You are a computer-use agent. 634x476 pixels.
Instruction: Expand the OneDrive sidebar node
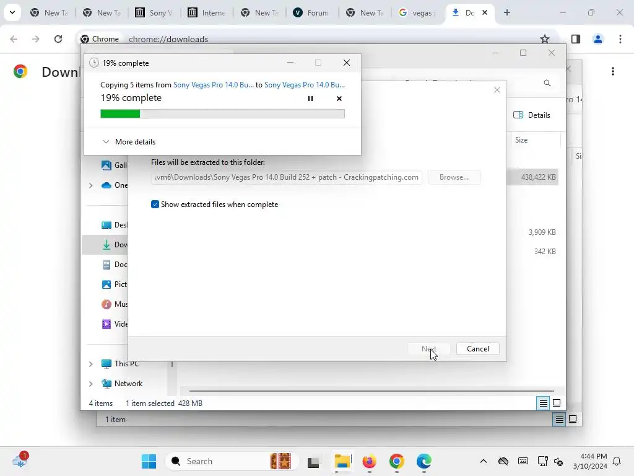[x=91, y=185]
